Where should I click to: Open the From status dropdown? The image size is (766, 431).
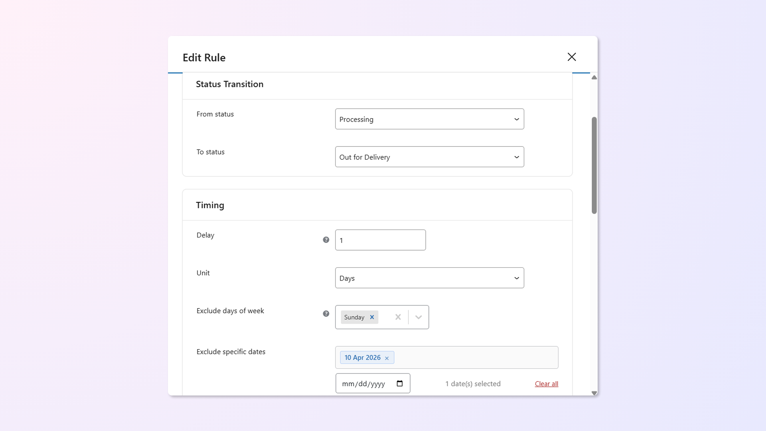click(429, 119)
